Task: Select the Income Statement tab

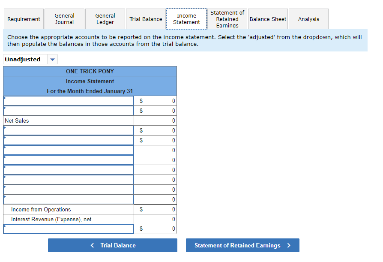Action: tap(186, 19)
